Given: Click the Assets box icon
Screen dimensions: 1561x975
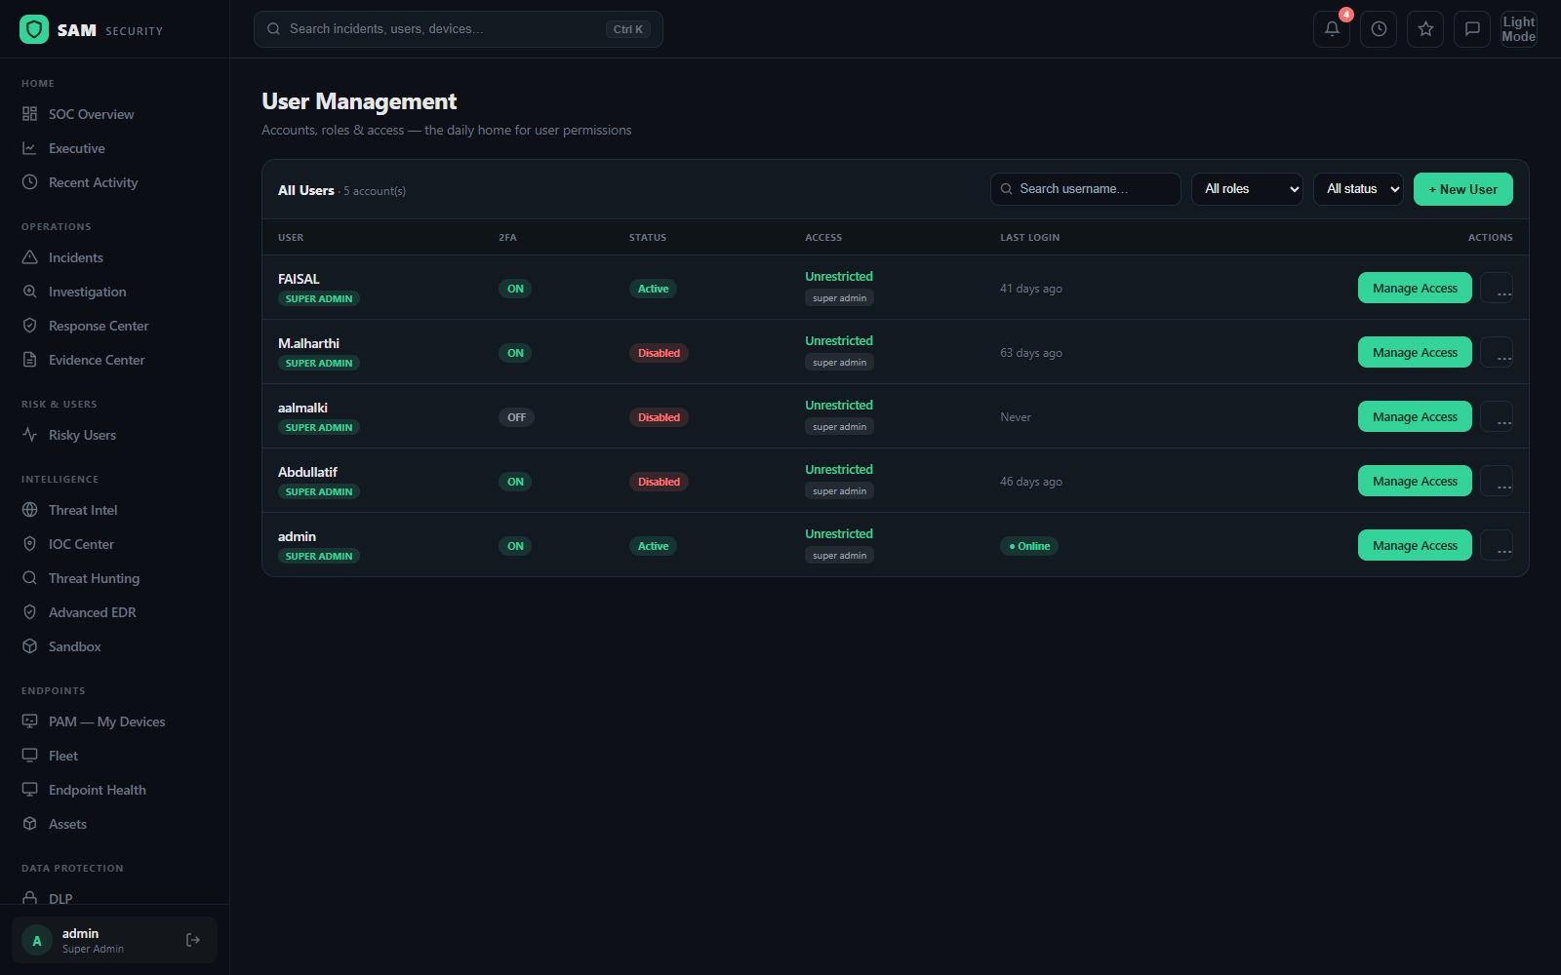Looking at the screenshot, I should [29, 824].
